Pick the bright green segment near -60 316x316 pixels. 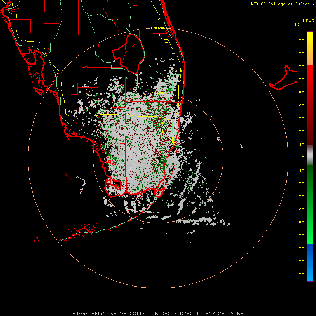click(x=310, y=237)
